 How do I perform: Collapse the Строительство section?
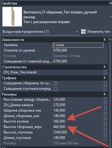104,67
